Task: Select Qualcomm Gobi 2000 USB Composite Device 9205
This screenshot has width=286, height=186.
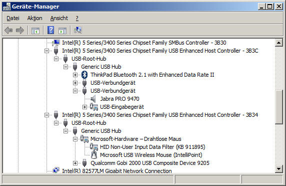Action: click(x=150, y=163)
